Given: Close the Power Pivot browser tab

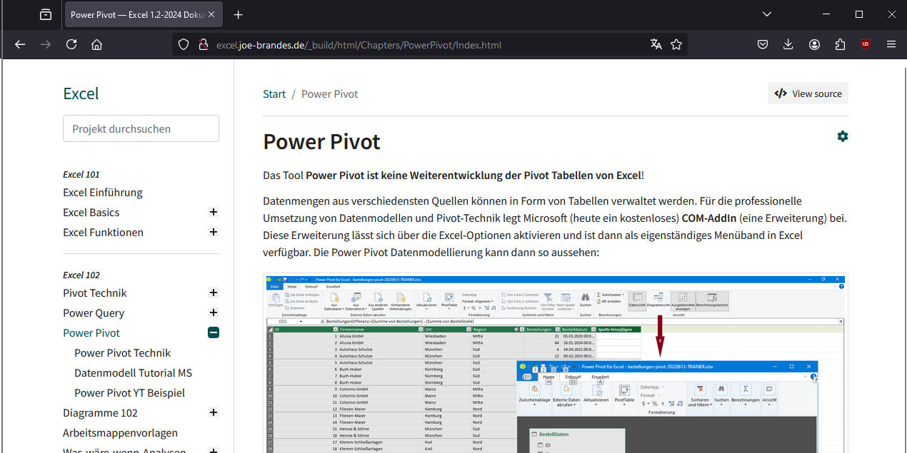Looking at the screenshot, I should 211,14.
